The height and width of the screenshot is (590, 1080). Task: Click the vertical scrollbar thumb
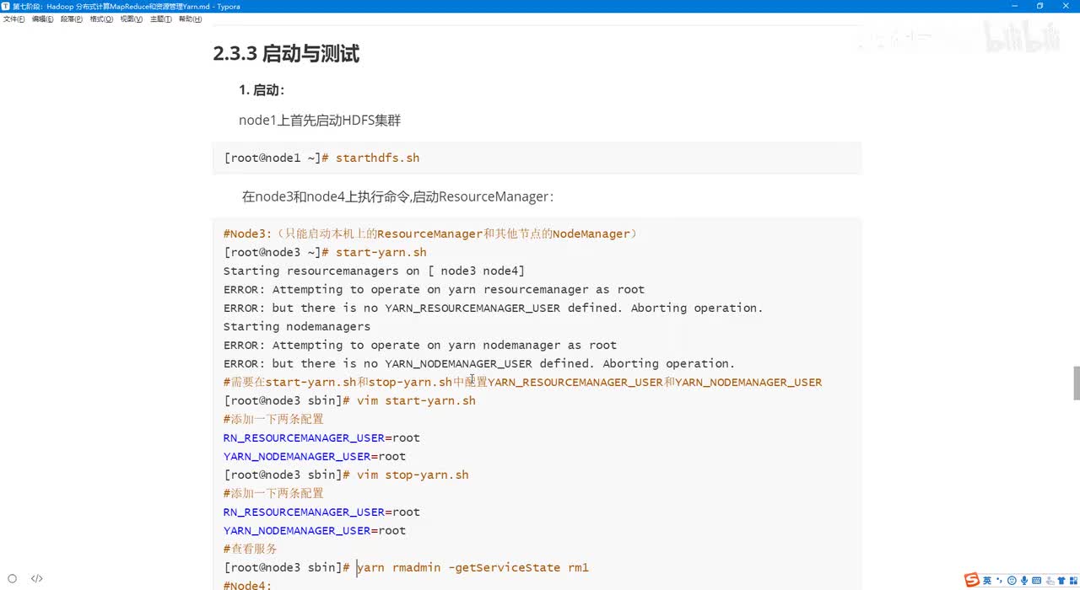pos(1076,383)
